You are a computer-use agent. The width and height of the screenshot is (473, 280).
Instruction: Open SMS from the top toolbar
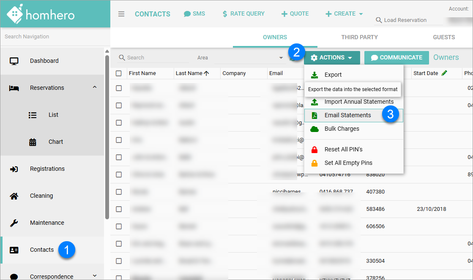(194, 14)
